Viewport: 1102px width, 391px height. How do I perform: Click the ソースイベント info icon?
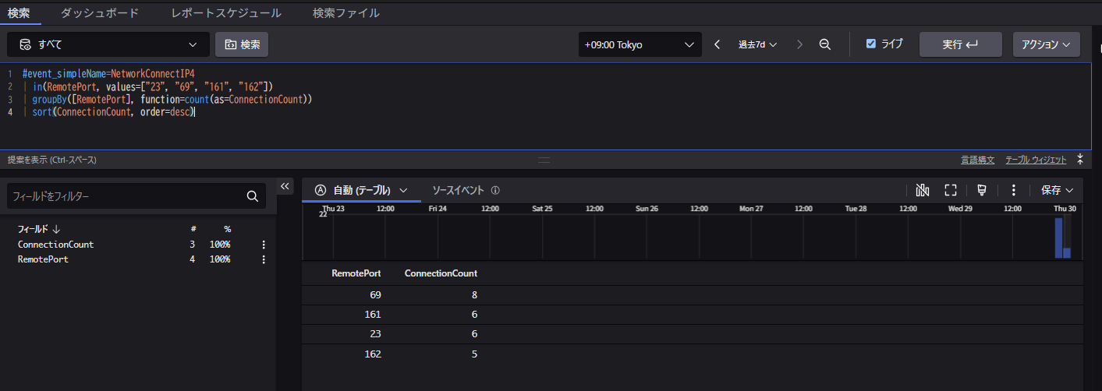click(495, 190)
